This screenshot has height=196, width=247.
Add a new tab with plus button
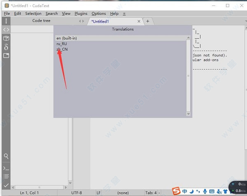tap(148, 21)
